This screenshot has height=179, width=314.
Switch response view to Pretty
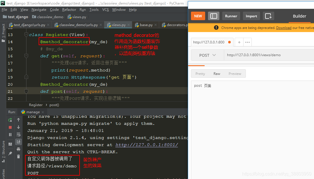click(x=200, y=73)
